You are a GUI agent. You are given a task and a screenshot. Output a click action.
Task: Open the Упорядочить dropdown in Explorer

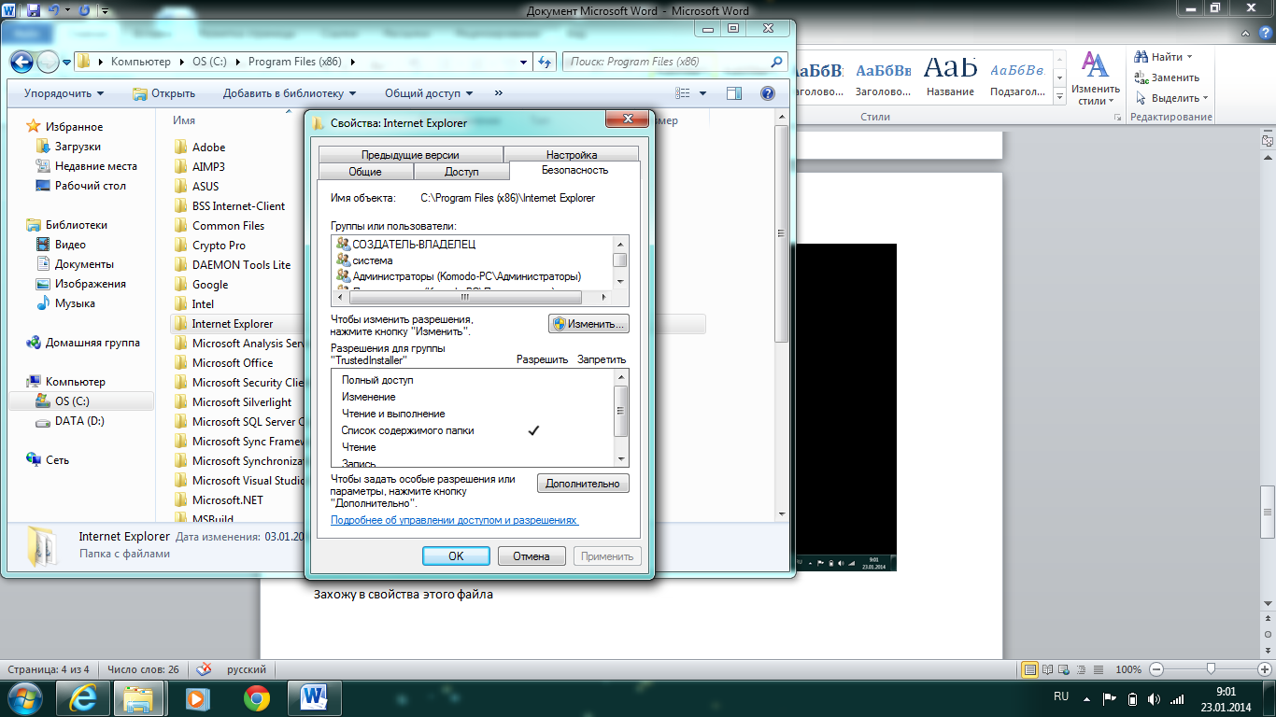[64, 93]
